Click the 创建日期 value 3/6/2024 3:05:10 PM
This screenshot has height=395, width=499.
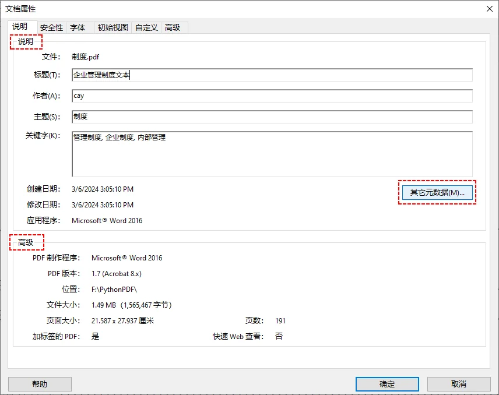tap(103, 189)
